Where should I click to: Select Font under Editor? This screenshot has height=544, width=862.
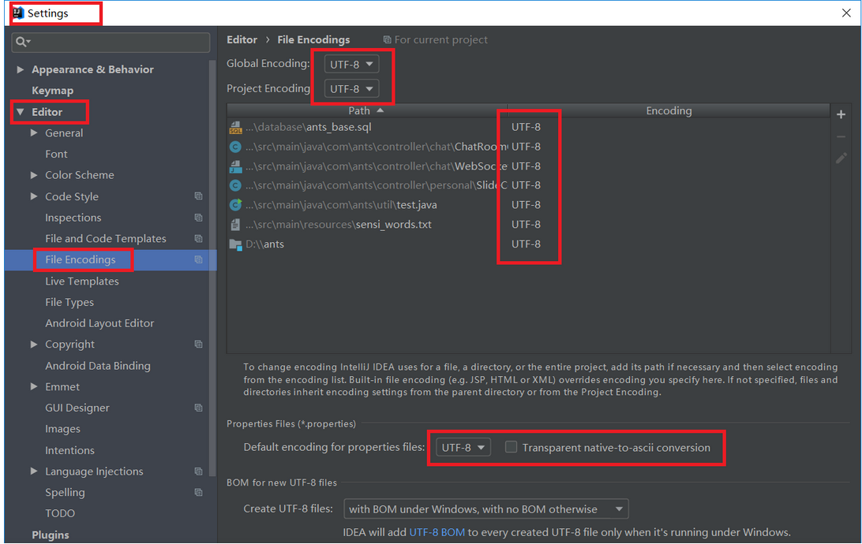pos(56,155)
